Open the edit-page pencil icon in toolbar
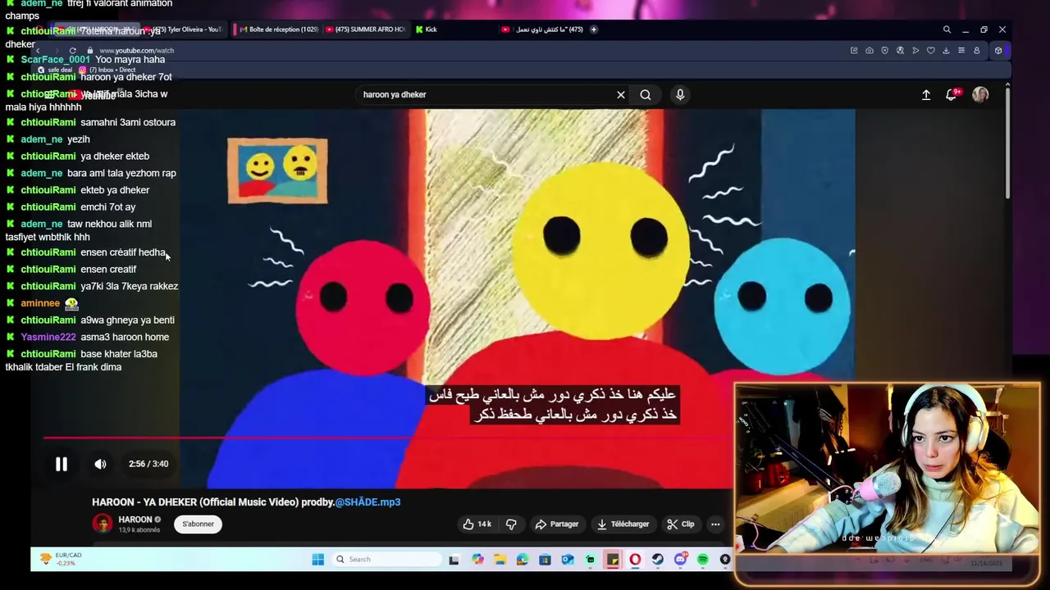Image resolution: width=1050 pixels, height=590 pixels. pyautogui.click(x=854, y=51)
